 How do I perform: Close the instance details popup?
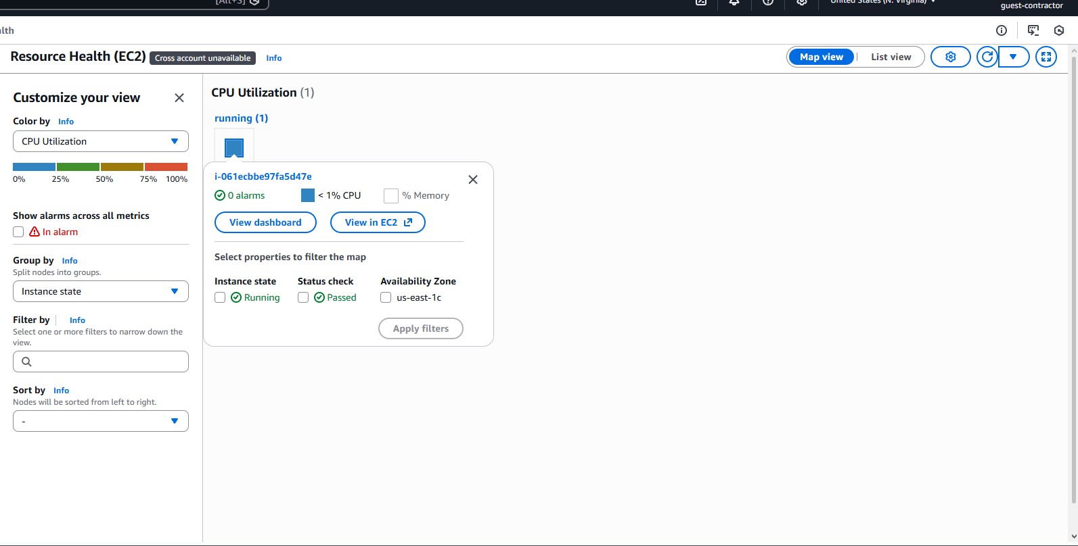pyautogui.click(x=473, y=180)
